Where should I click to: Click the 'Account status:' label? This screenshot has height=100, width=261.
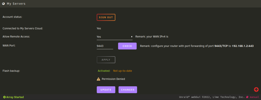coord(12,17)
